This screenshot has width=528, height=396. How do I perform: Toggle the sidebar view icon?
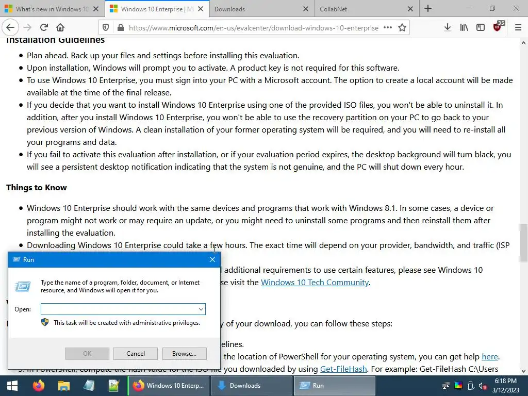point(481,28)
